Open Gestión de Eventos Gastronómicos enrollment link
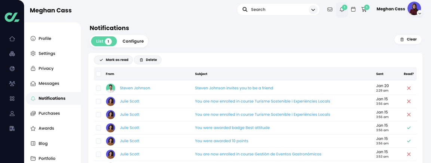Screen dimensions: 431x163 pos(258,154)
